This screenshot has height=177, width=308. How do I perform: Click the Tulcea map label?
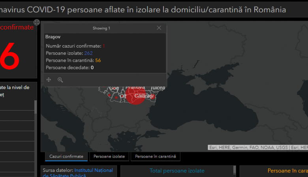(158, 88)
